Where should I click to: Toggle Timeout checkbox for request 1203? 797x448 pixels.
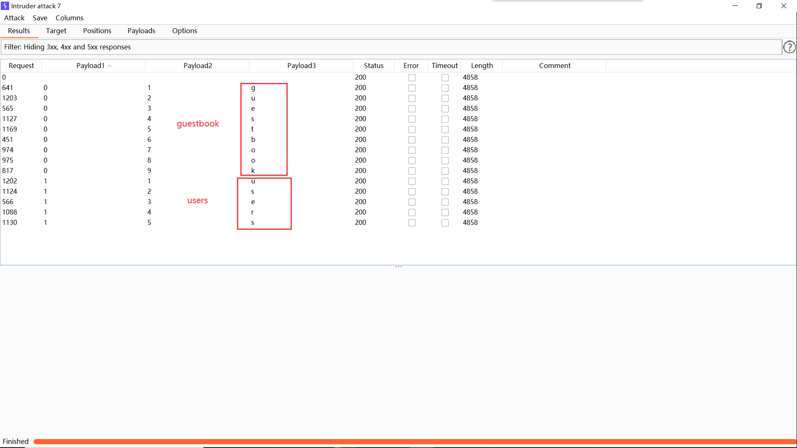[445, 98]
